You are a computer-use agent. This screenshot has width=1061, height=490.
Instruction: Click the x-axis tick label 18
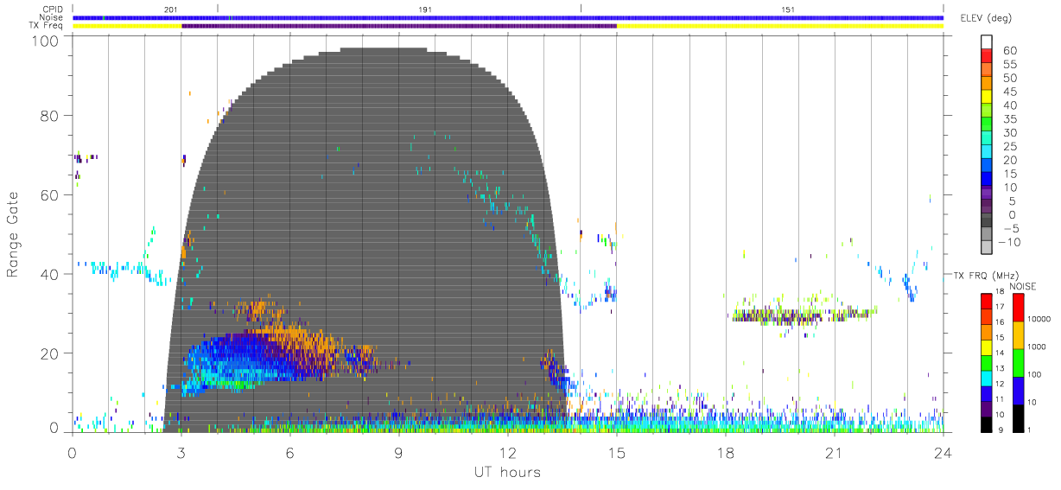(x=725, y=452)
